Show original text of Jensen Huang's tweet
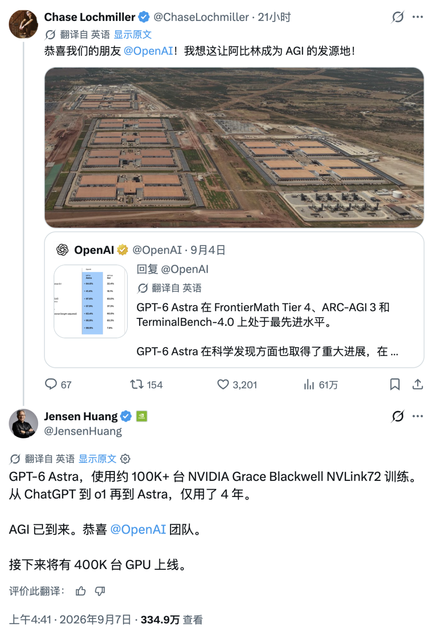The image size is (434, 637). (x=97, y=459)
